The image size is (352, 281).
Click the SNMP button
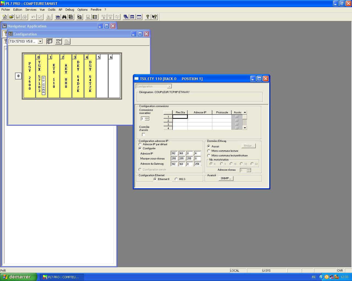(x=226, y=178)
